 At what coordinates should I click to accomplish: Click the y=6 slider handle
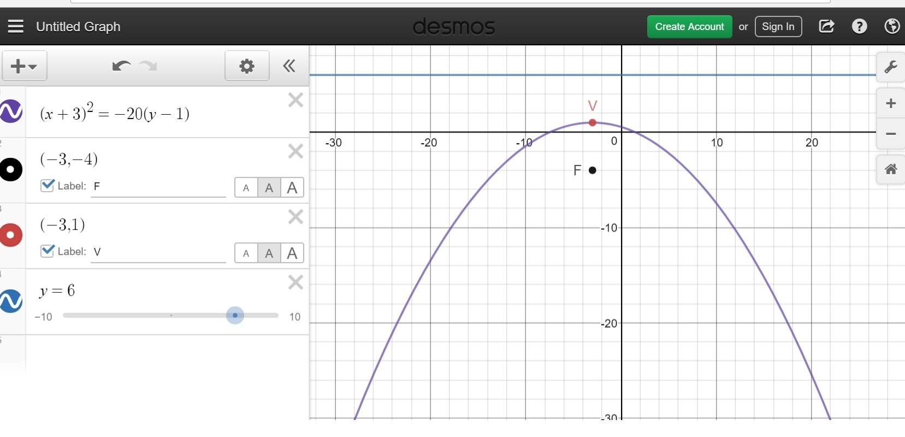coord(235,315)
